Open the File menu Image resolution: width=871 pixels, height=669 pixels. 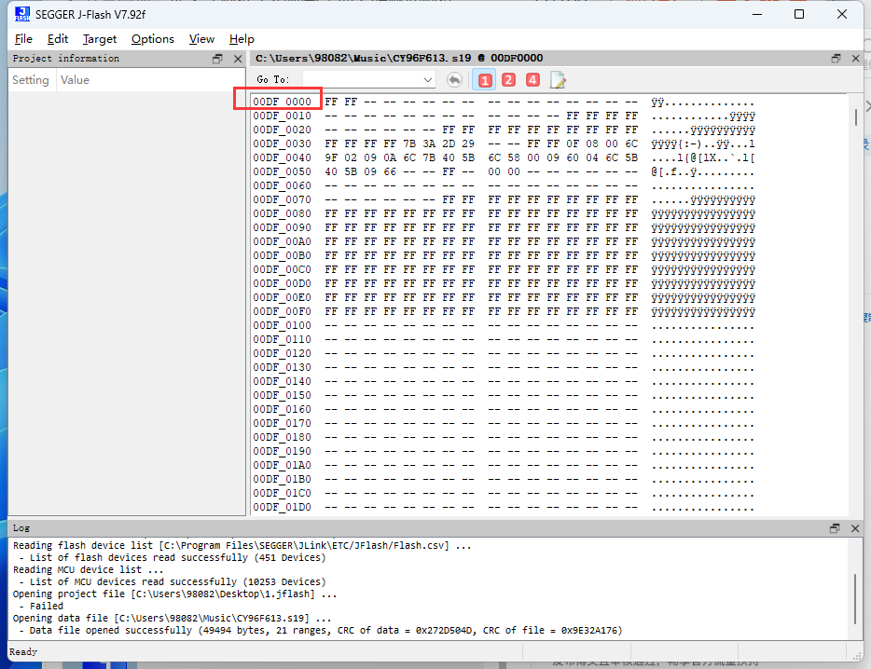[23, 39]
